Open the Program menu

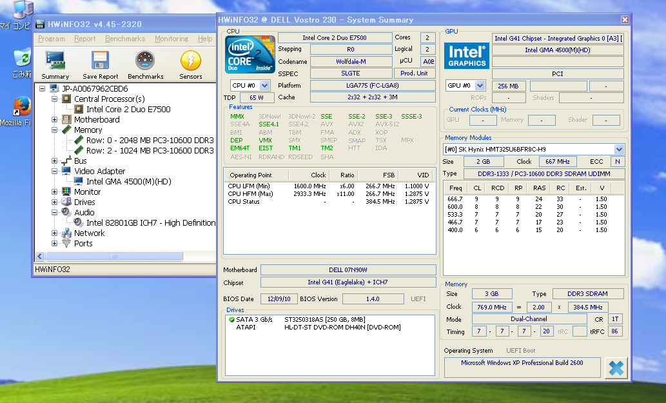(x=51, y=39)
